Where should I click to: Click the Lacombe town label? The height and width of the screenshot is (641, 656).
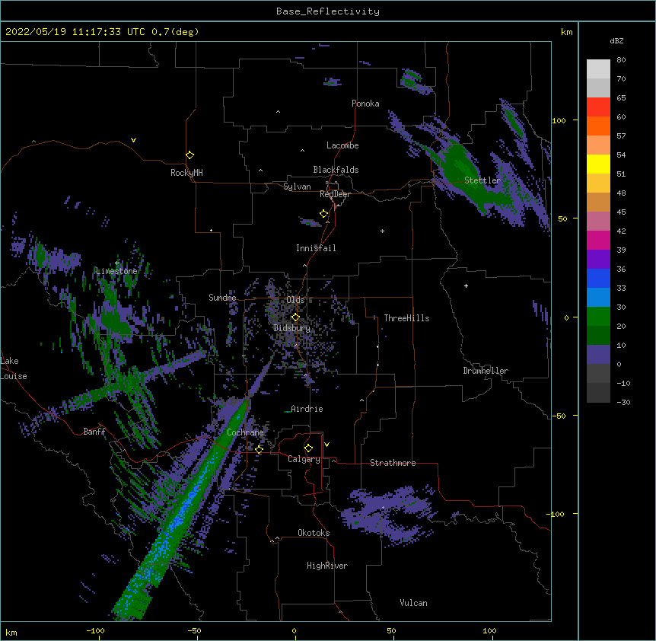point(342,145)
